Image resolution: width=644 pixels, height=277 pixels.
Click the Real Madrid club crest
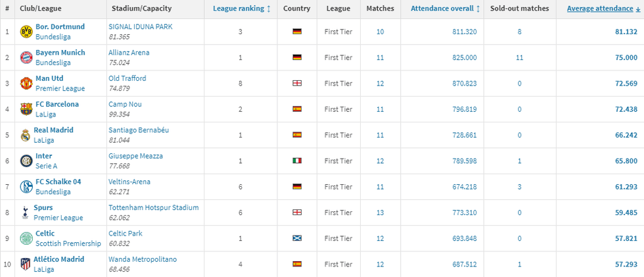26,135
